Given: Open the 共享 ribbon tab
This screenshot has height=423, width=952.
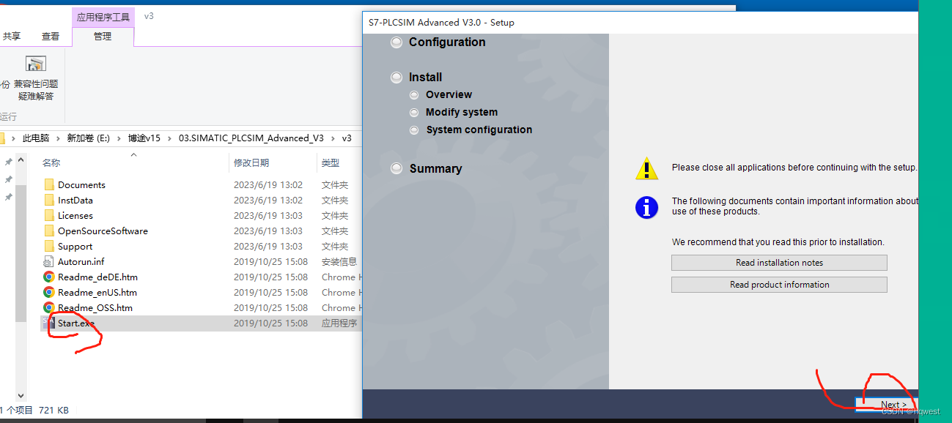Looking at the screenshot, I should (x=12, y=36).
